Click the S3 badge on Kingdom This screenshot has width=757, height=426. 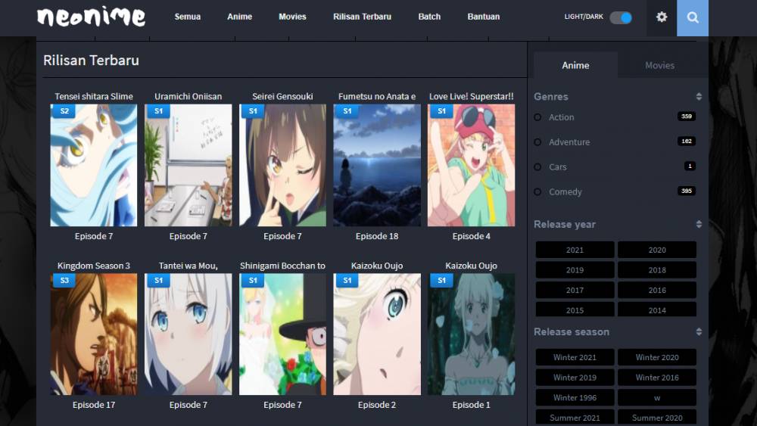pyautogui.click(x=64, y=280)
